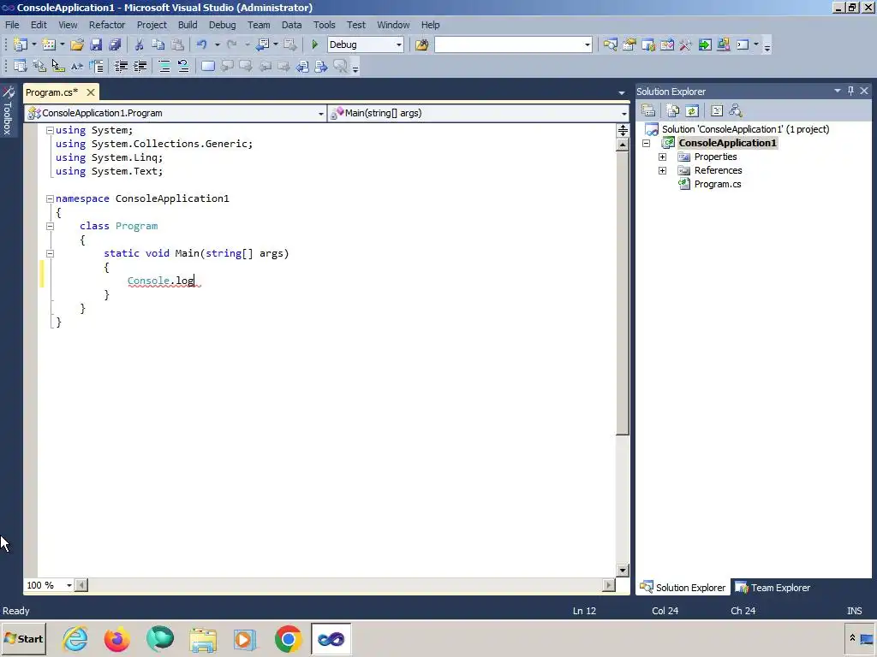Click the Display Object Member List icon
Viewport: 877px width, 657px height.
pos(21,67)
